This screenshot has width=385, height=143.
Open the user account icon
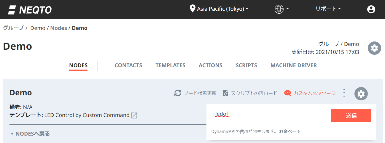[x=371, y=9]
